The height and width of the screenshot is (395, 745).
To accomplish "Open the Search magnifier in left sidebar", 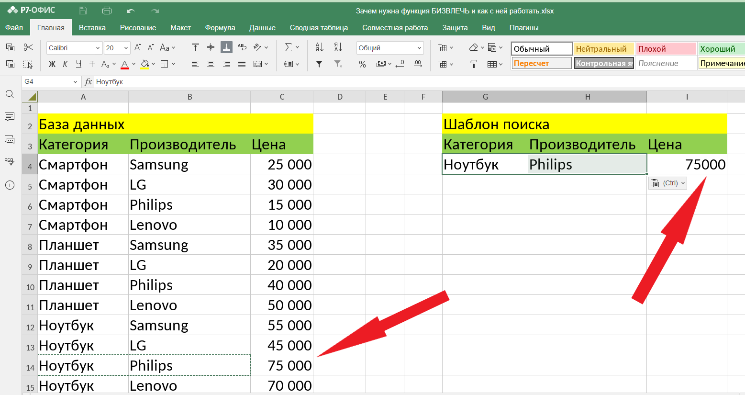I will 10,94.
